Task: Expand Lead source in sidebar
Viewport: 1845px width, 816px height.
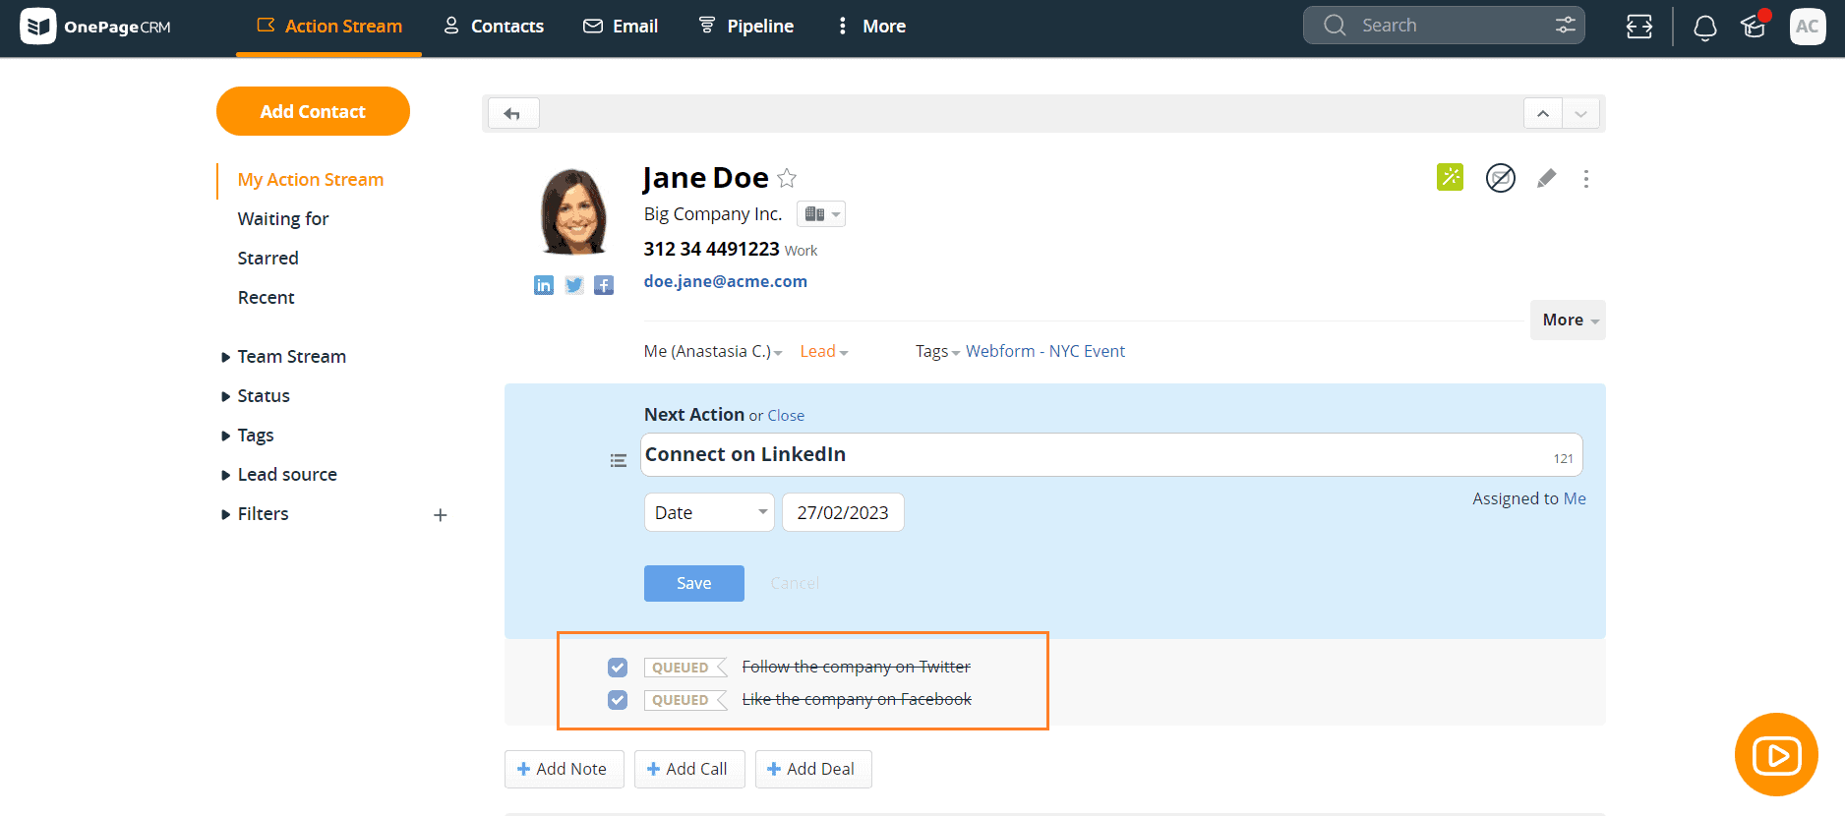Action: [279, 475]
